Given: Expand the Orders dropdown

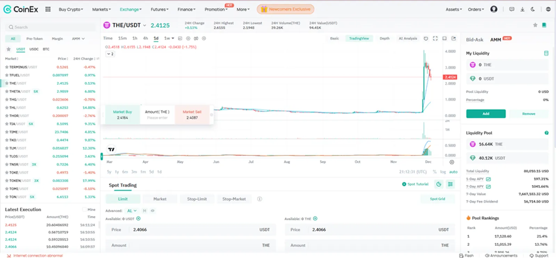Looking at the screenshot, I should point(476,9).
